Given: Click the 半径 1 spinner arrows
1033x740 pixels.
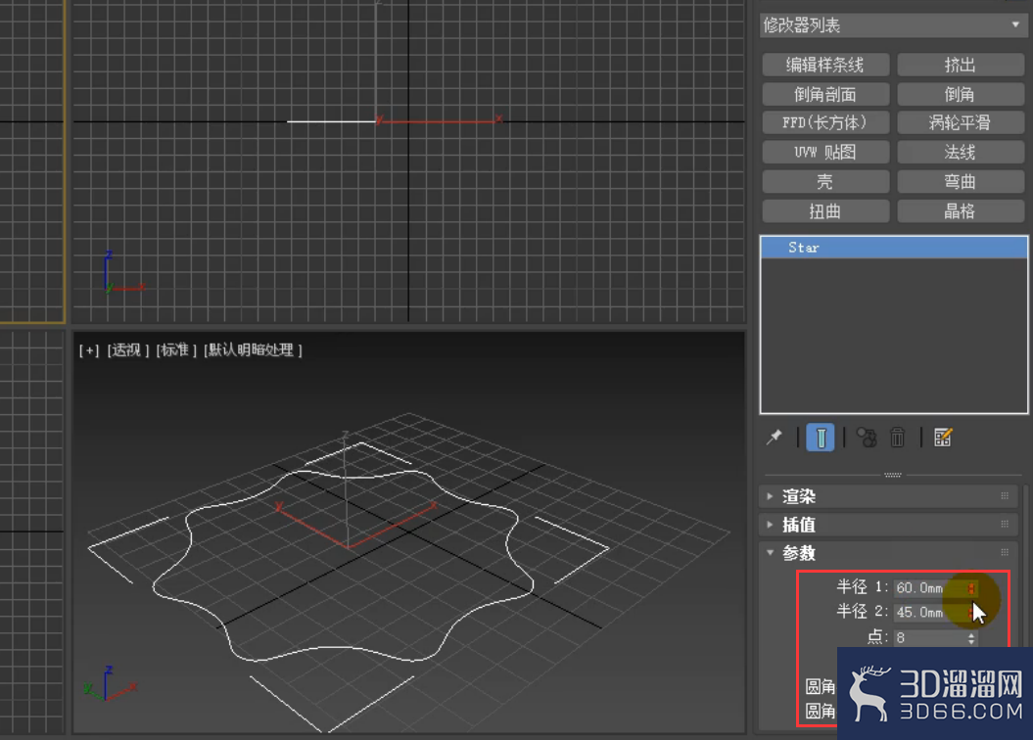Looking at the screenshot, I should [971, 587].
